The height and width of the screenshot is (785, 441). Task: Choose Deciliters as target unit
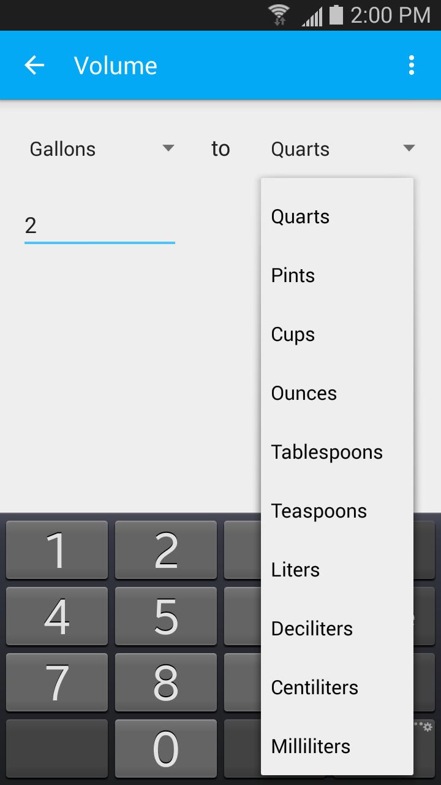click(337, 629)
